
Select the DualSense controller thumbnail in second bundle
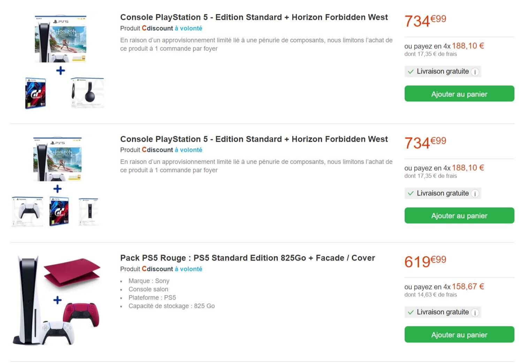28,211
